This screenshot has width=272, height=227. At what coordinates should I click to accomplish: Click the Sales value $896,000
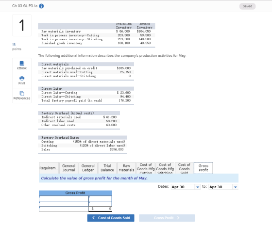[x=117, y=149]
